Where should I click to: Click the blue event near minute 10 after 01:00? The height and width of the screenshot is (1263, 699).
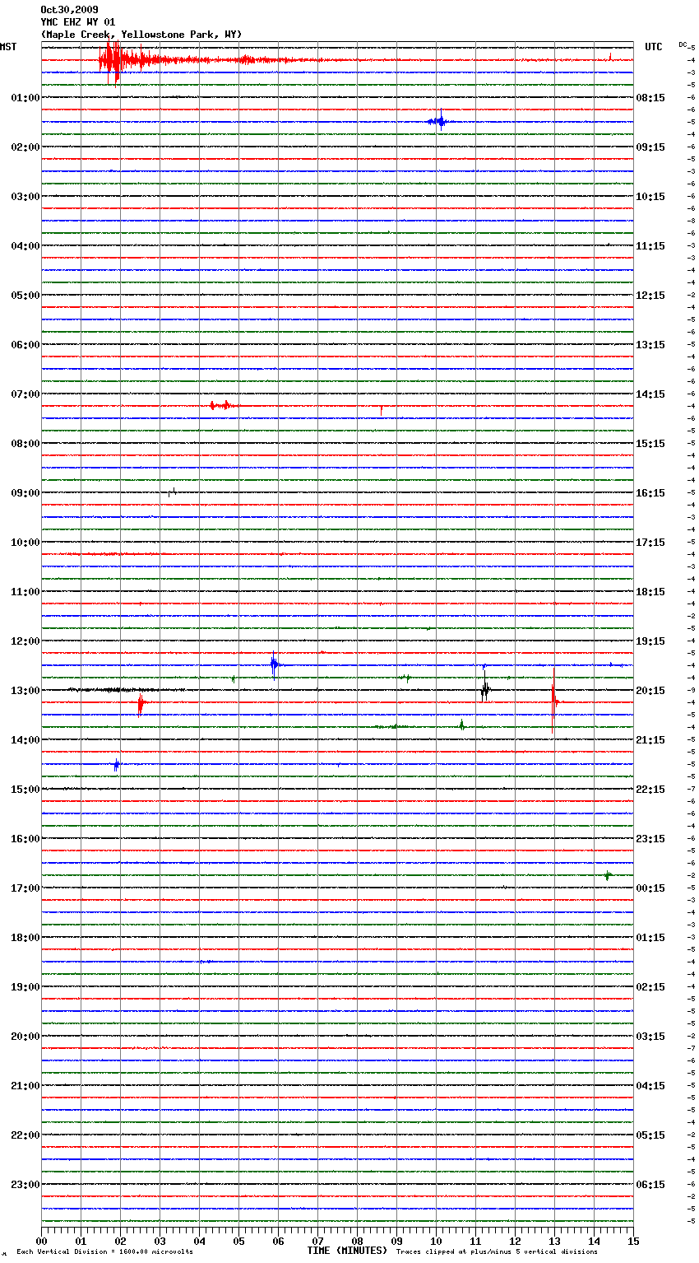[439, 121]
